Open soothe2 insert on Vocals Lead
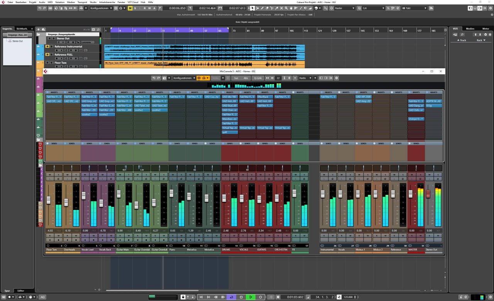494x301 pixels. pos(90,115)
